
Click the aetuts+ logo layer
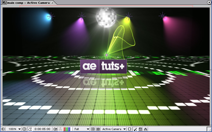point(104,66)
